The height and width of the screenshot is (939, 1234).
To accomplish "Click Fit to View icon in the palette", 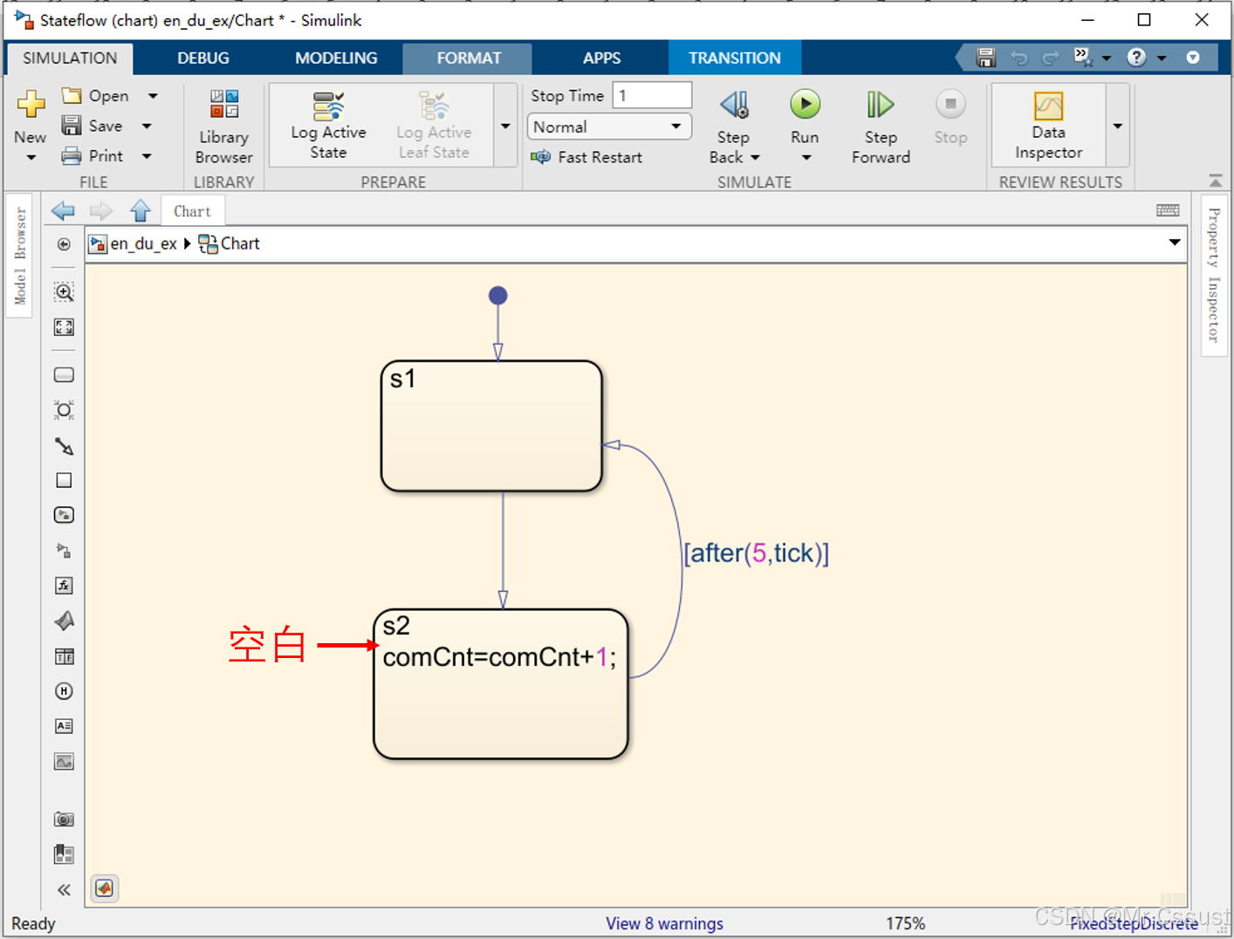I will (64, 327).
